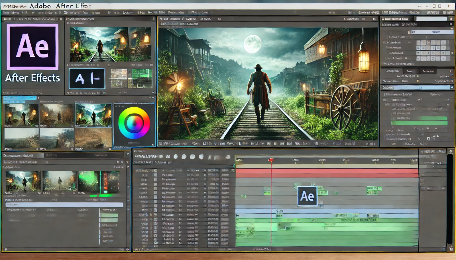Focus the white search field in right panel

(x=432, y=19)
